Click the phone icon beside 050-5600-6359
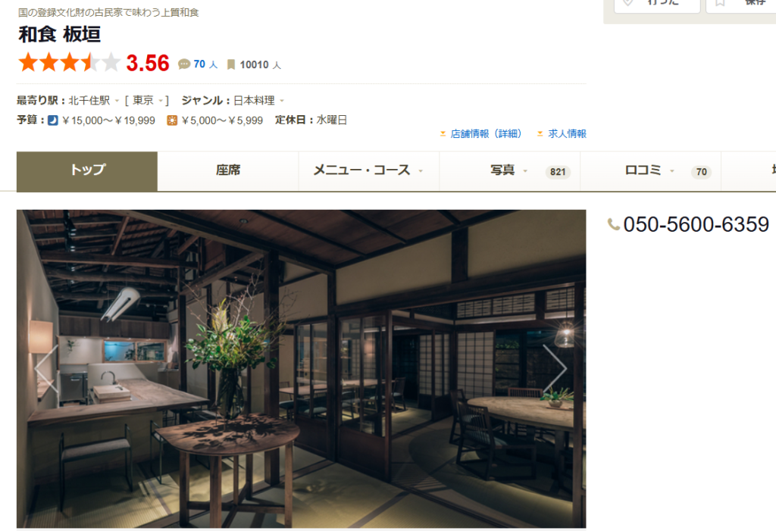Screen dimensions: 776x531 tap(614, 225)
